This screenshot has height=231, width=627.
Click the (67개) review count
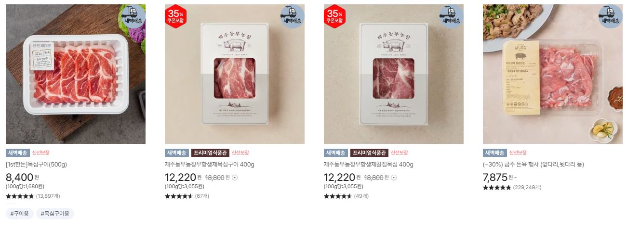coord(202,196)
